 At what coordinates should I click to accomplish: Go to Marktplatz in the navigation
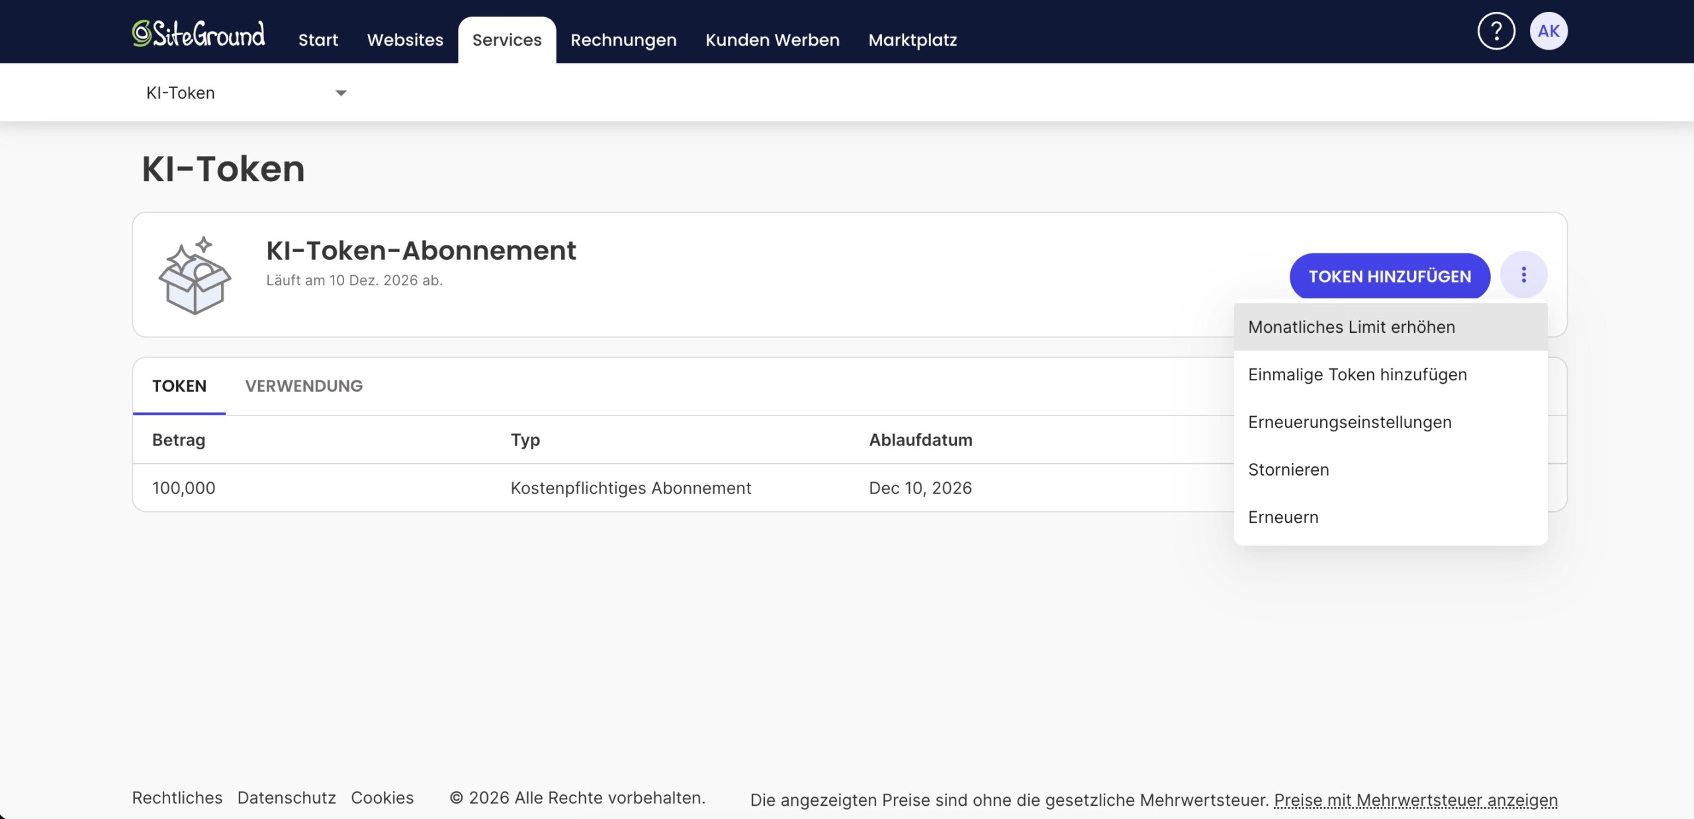pyautogui.click(x=913, y=40)
